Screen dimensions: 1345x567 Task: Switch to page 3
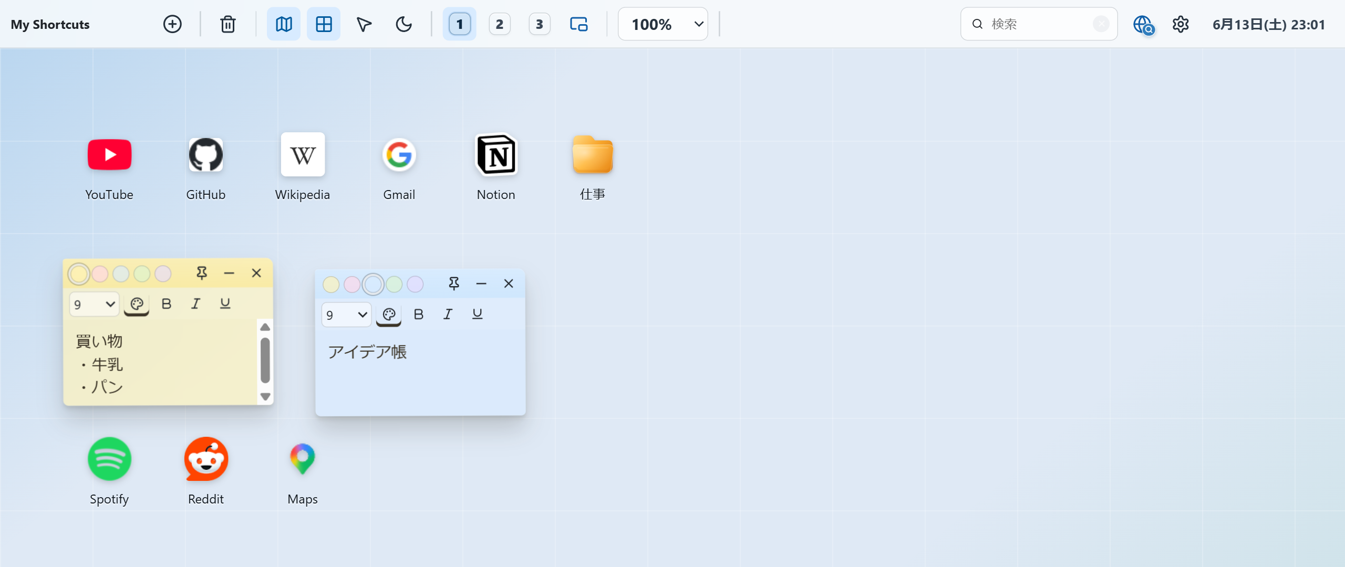(x=540, y=24)
